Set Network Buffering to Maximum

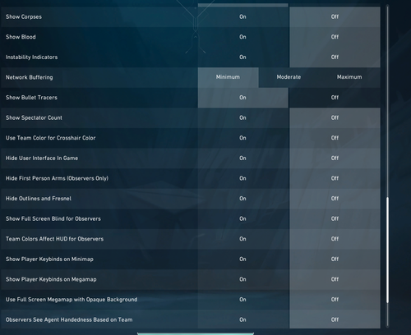coord(349,77)
